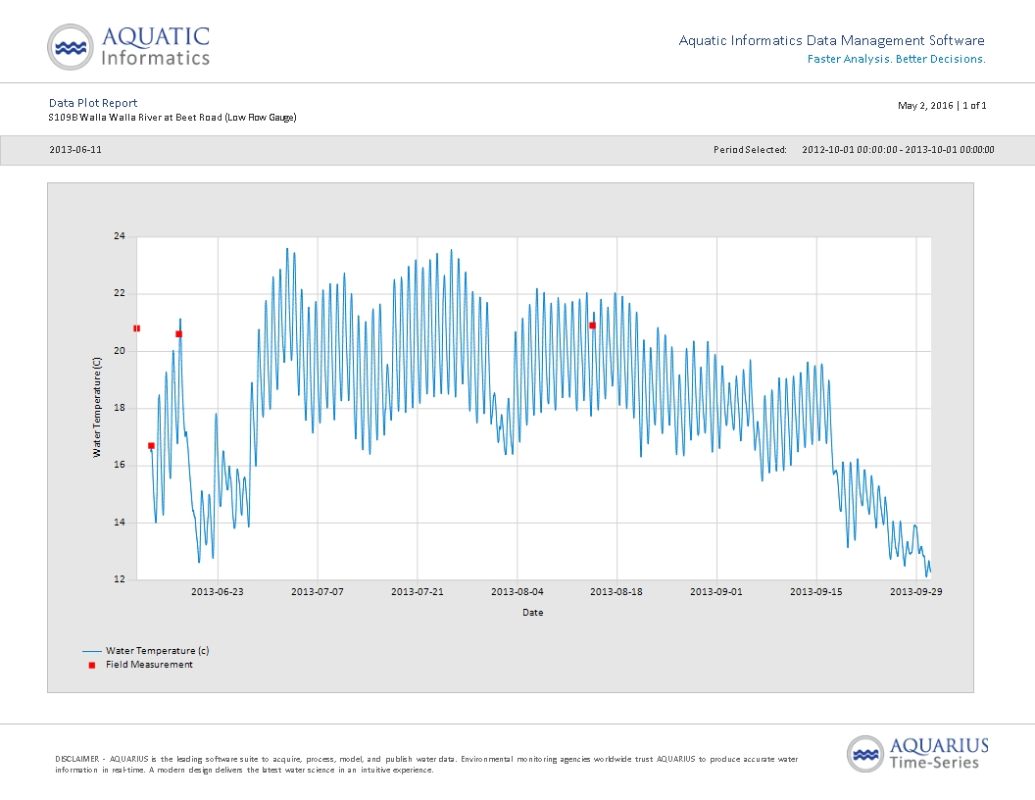Image resolution: width=1035 pixels, height=800 pixels.
Task: Click the AQUARIUS Time-Series wave logo
Action: pyautogui.click(x=865, y=754)
